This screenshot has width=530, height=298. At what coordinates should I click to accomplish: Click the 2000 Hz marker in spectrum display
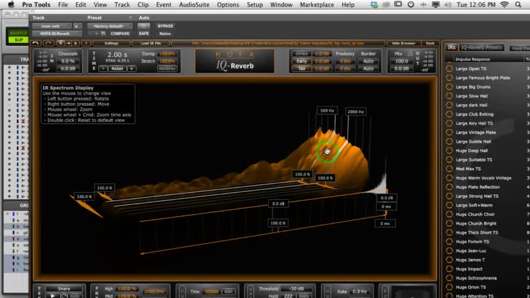click(356, 112)
